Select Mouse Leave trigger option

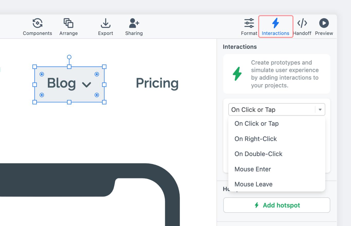(x=277, y=184)
